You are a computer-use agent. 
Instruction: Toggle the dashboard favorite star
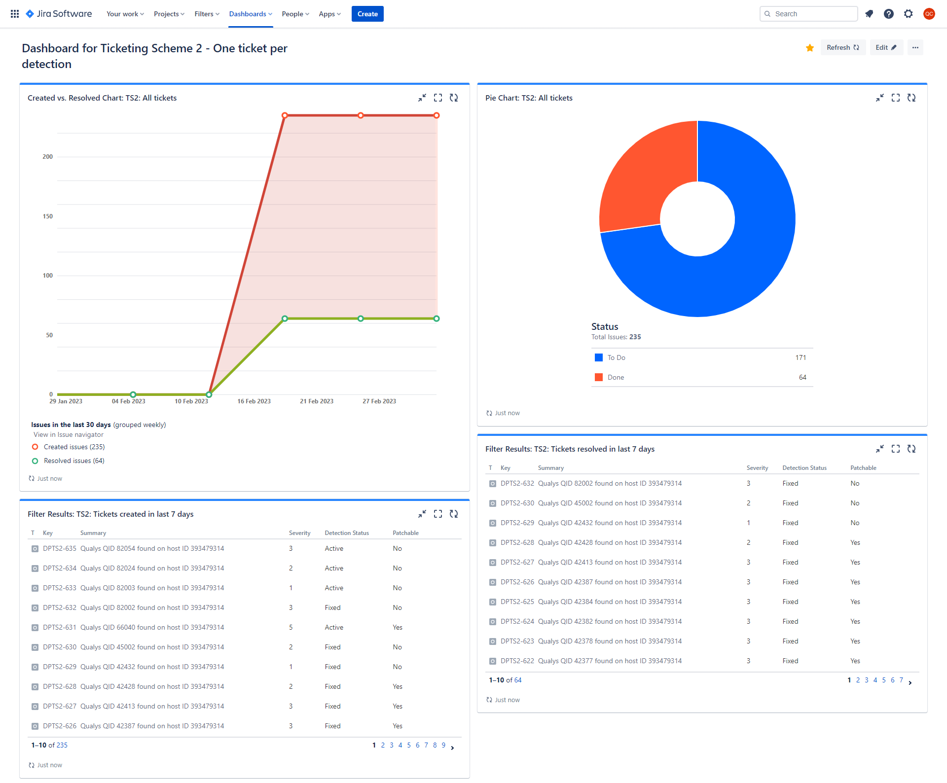coord(809,48)
